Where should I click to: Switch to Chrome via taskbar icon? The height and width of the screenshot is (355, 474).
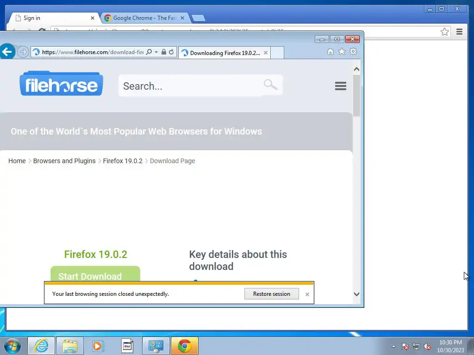tap(184, 346)
